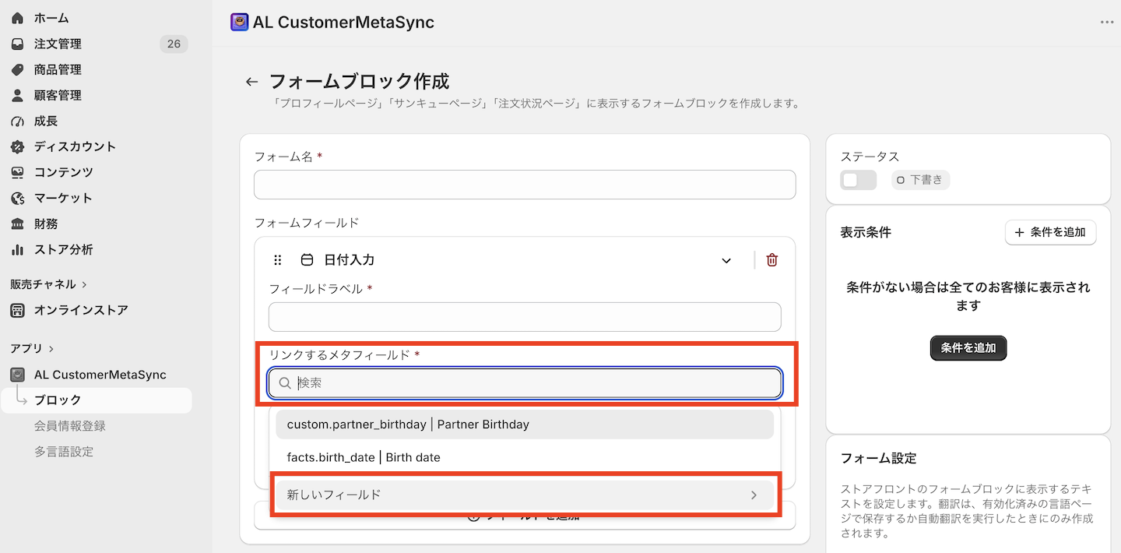1121x553 pixels.
Task: Click the customers person icon
Action: (17, 95)
